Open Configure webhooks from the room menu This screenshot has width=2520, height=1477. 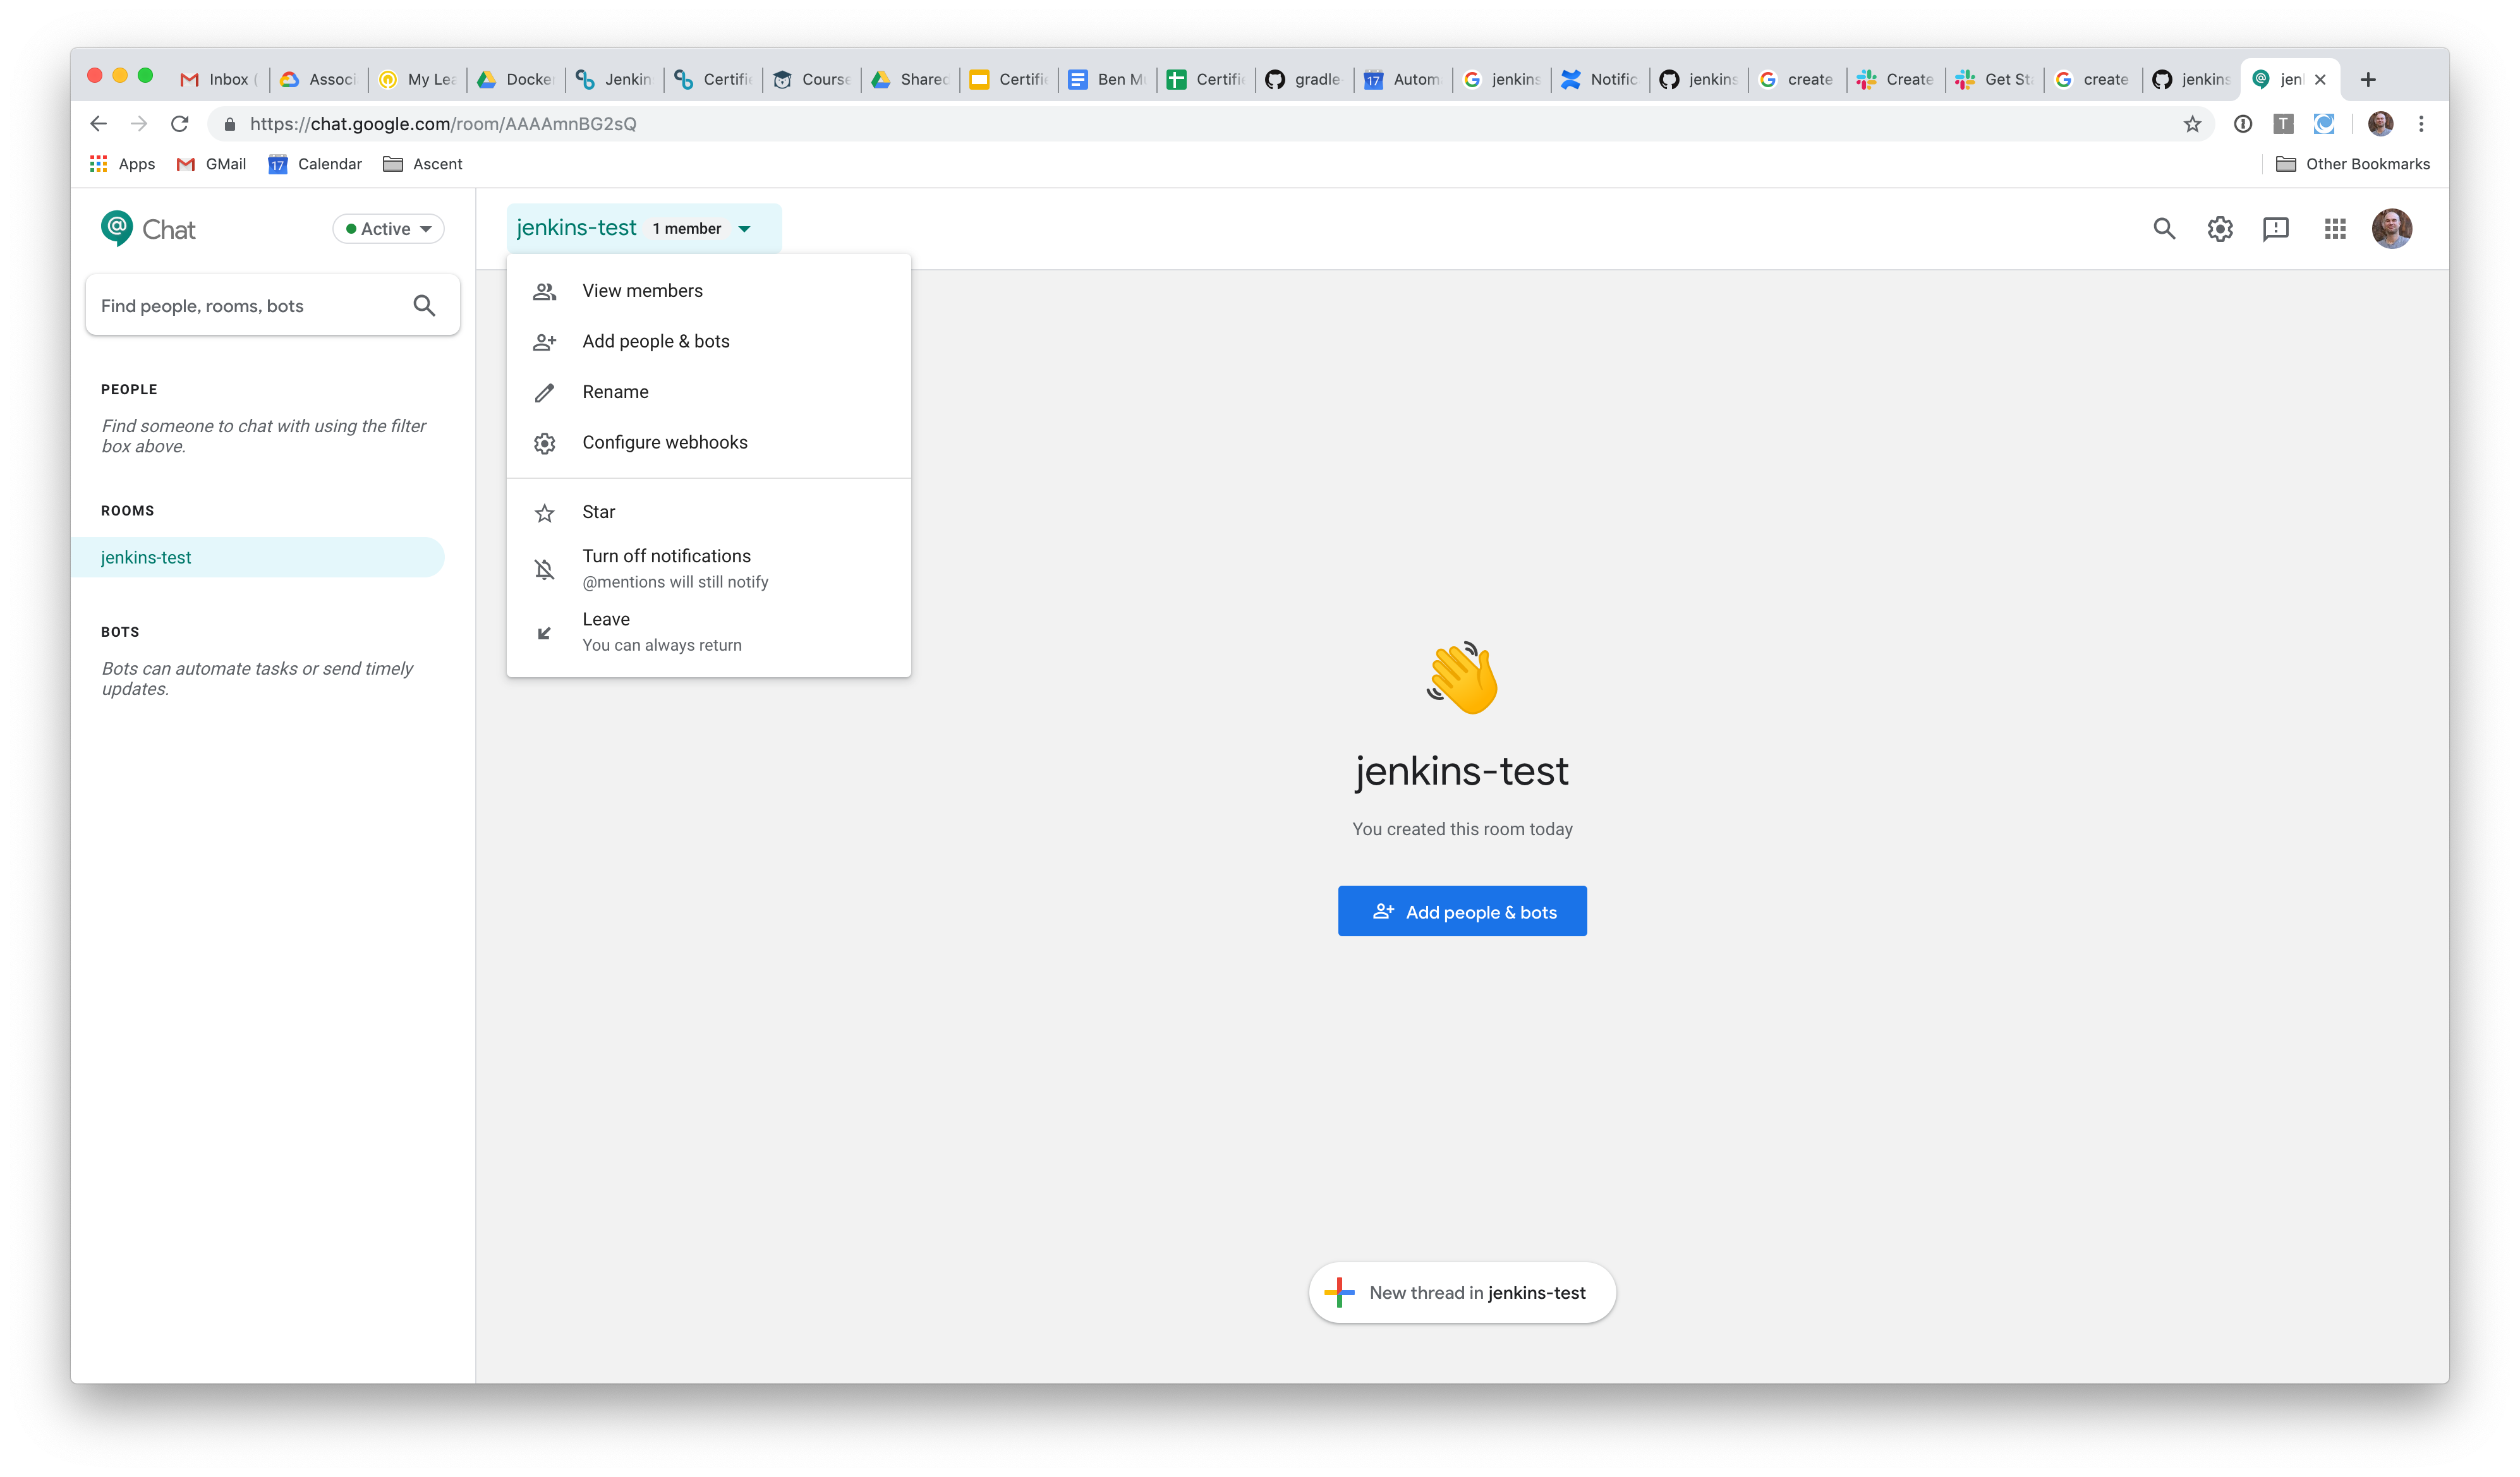664,442
